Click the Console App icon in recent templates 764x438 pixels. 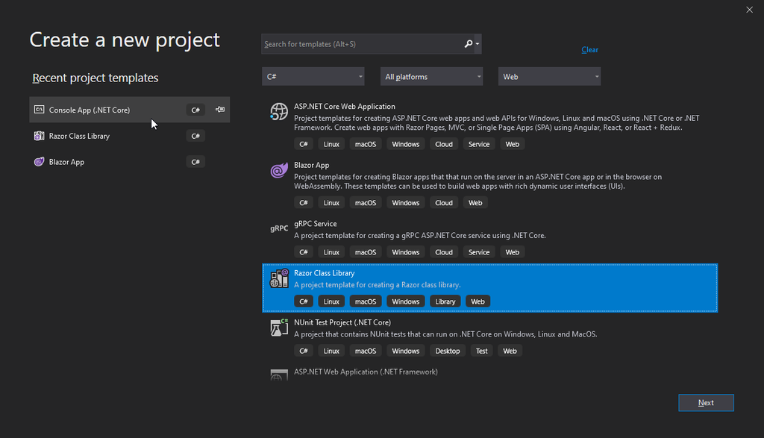39,110
